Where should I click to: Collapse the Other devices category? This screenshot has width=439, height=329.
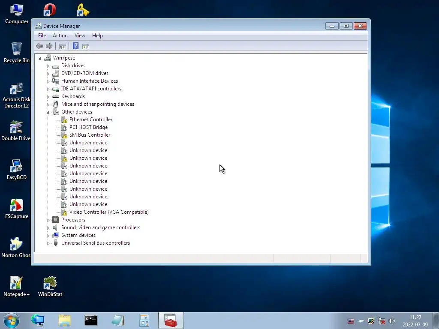[48, 112]
